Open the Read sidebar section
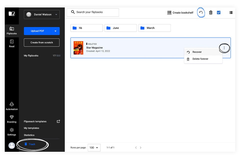The height and width of the screenshot is (159, 240). pos(12,44)
